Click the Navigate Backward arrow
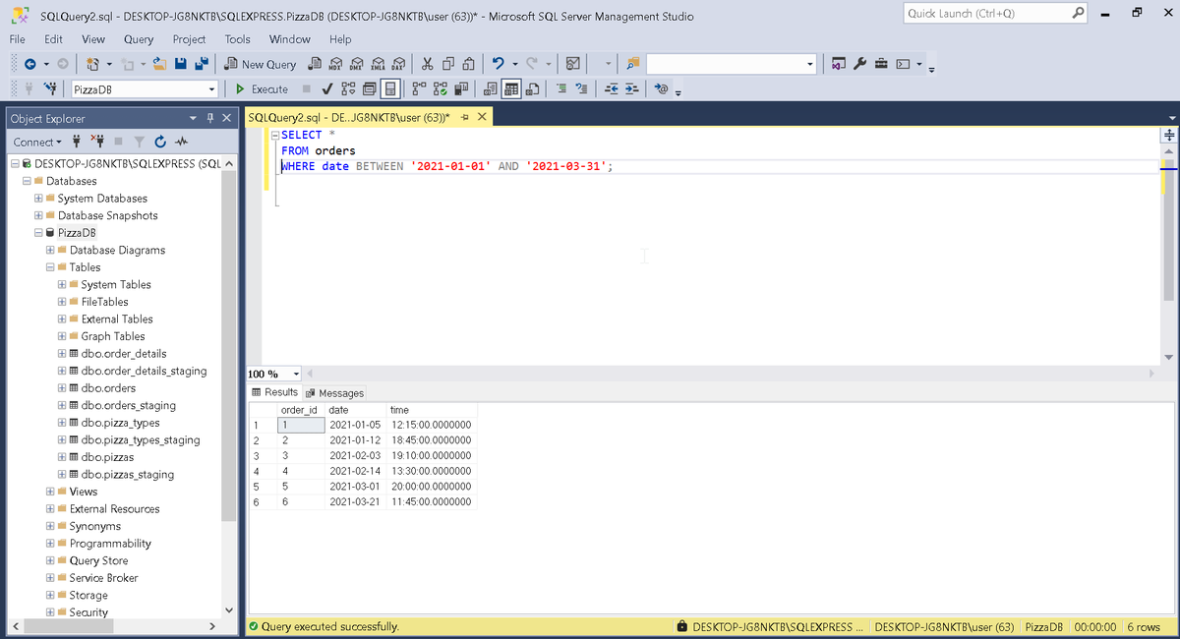The height and width of the screenshot is (639, 1180). pos(30,64)
